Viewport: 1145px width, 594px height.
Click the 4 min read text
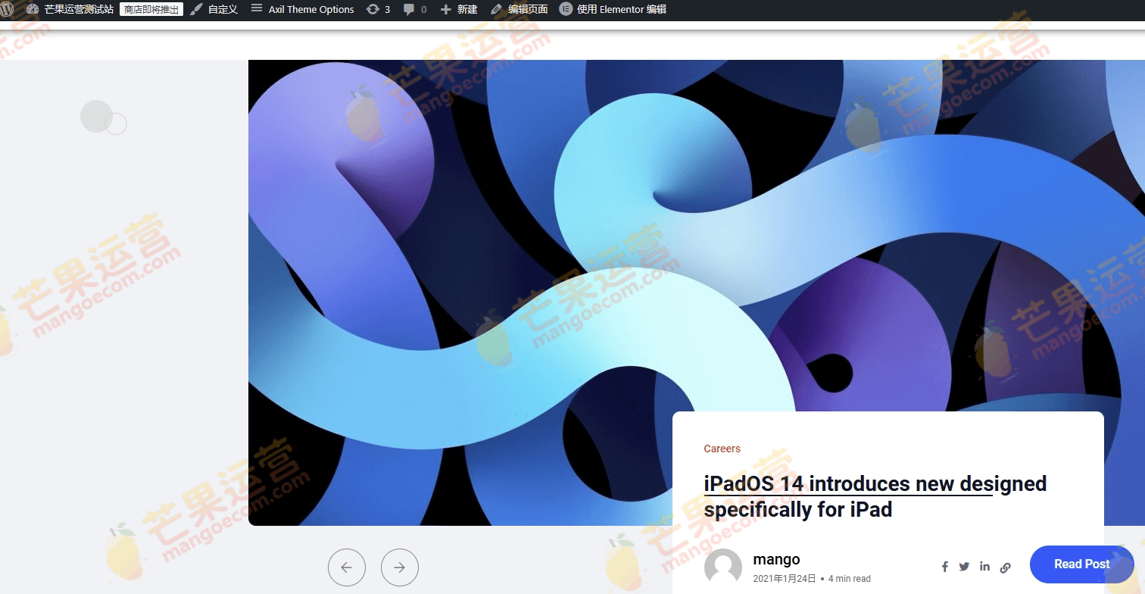point(850,578)
